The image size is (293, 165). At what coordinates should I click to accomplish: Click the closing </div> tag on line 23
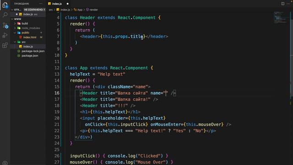[x=82, y=137]
